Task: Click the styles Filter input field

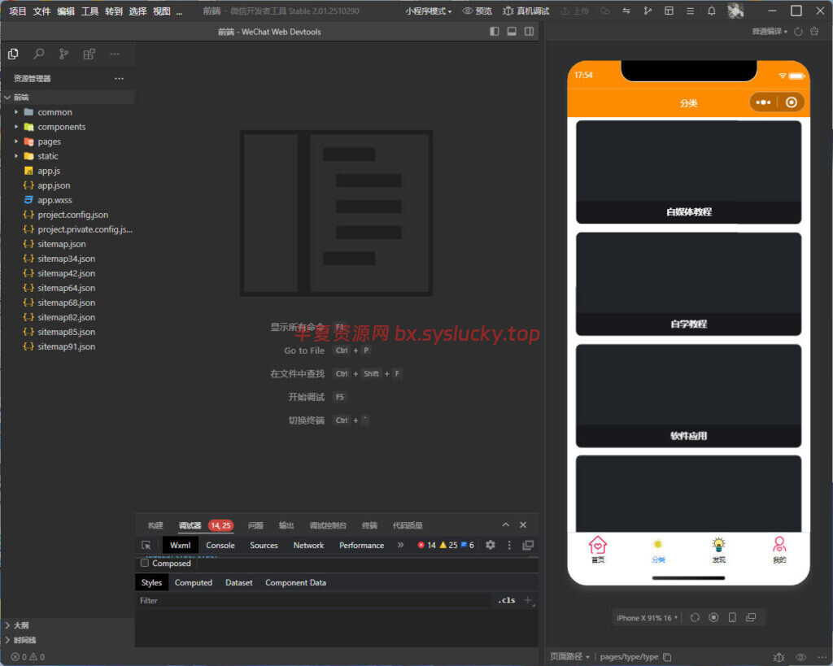Action: 313,600
